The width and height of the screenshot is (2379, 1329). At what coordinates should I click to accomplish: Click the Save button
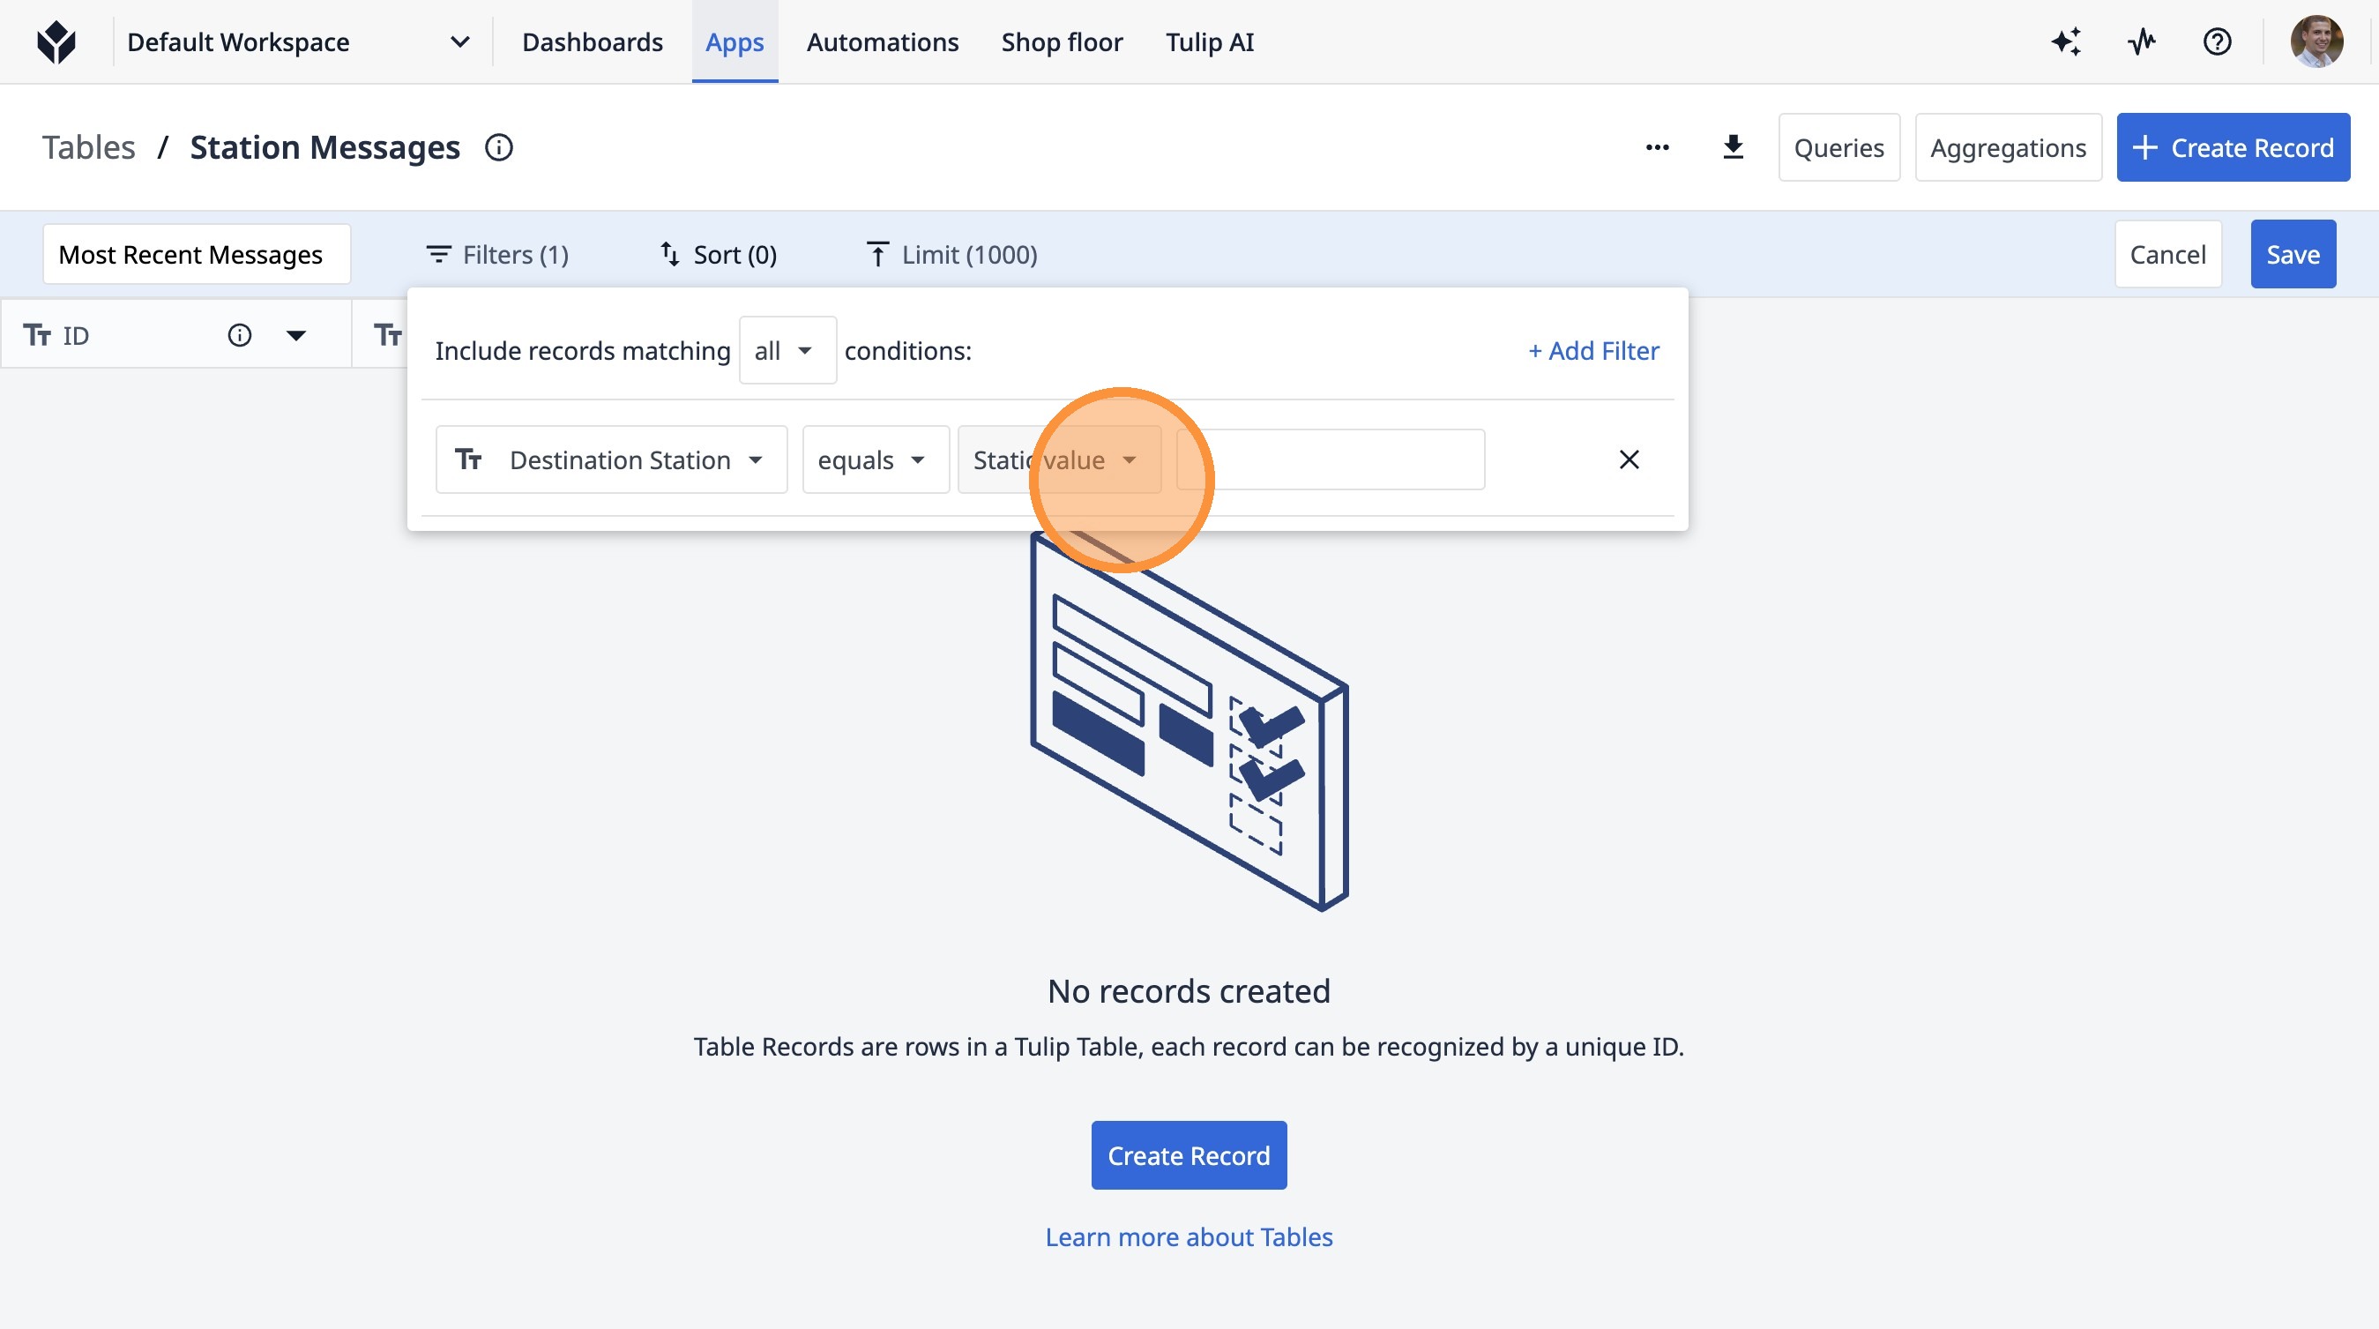coord(2292,255)
